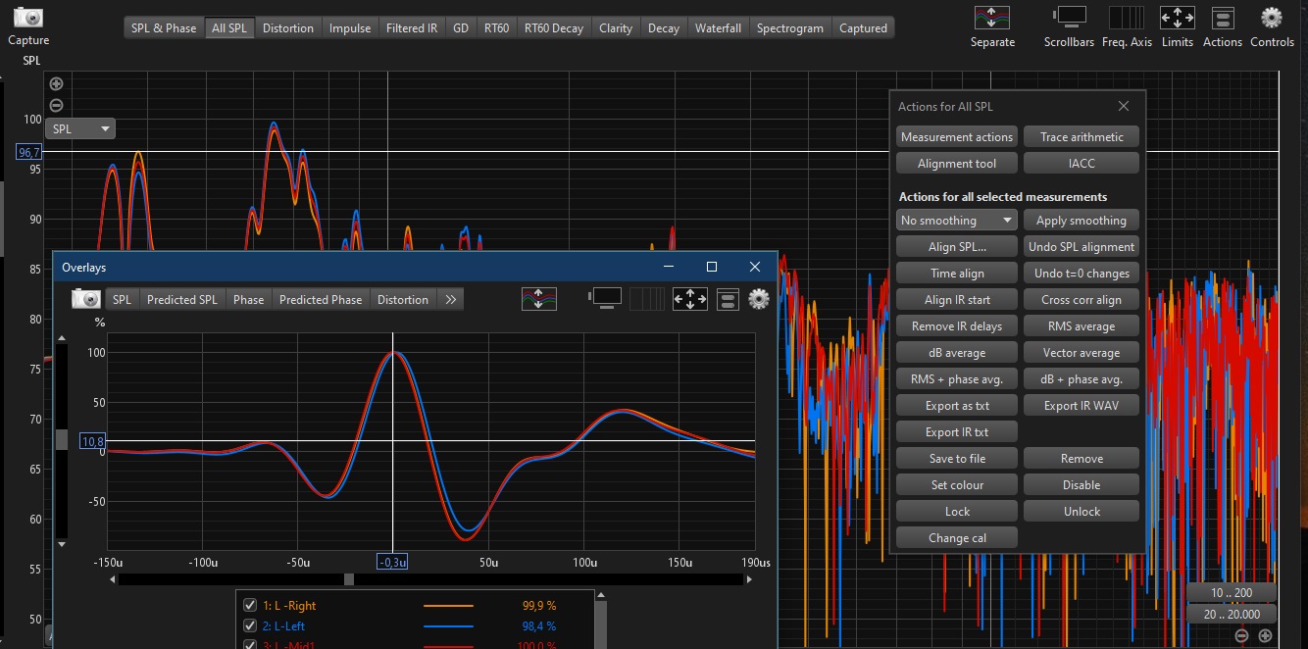
Task: Toggle the 3: L -Mid1 checkbox
Action: [250, 644]
